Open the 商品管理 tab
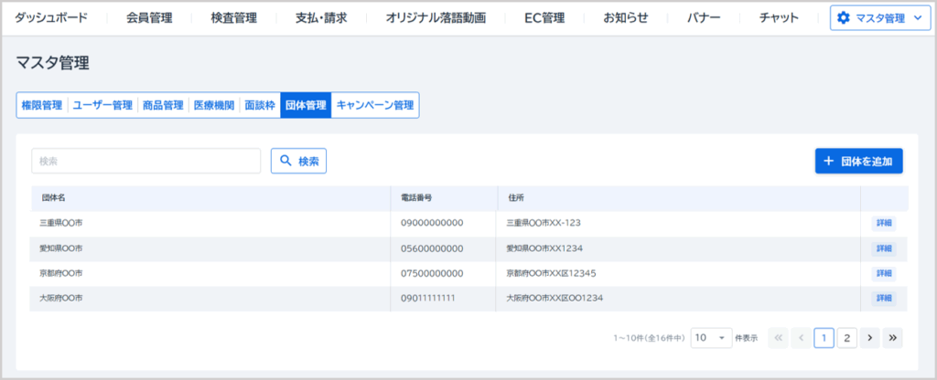Viewport: 937px width, 380px height. coord(163,105)
